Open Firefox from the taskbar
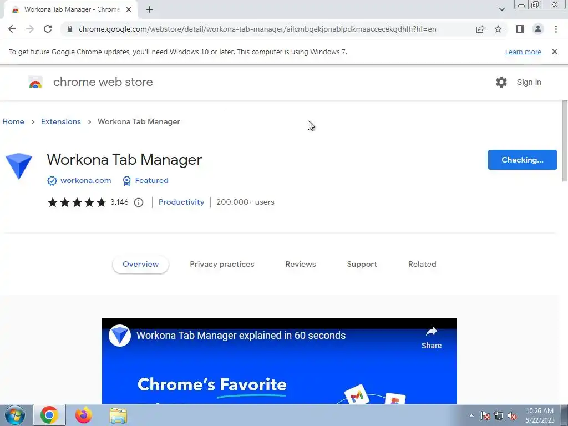 click(84, 415)
